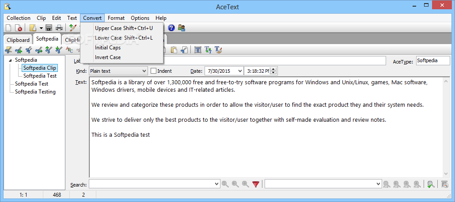The width and height of the screenshot is (455, 202).
Task: Click the scissors with green right arrow
Action: click(x=39, y=50)
